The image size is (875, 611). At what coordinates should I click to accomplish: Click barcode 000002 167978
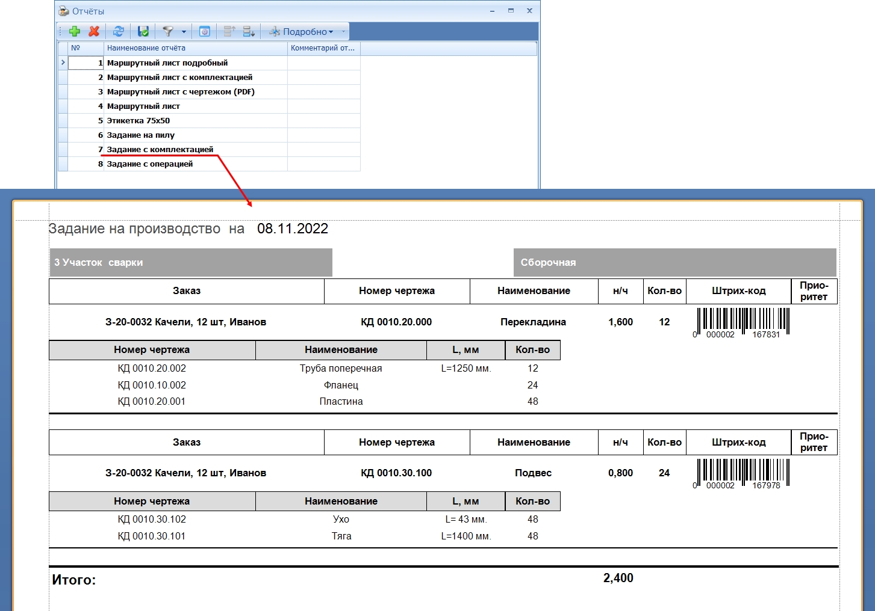(741, 474)
